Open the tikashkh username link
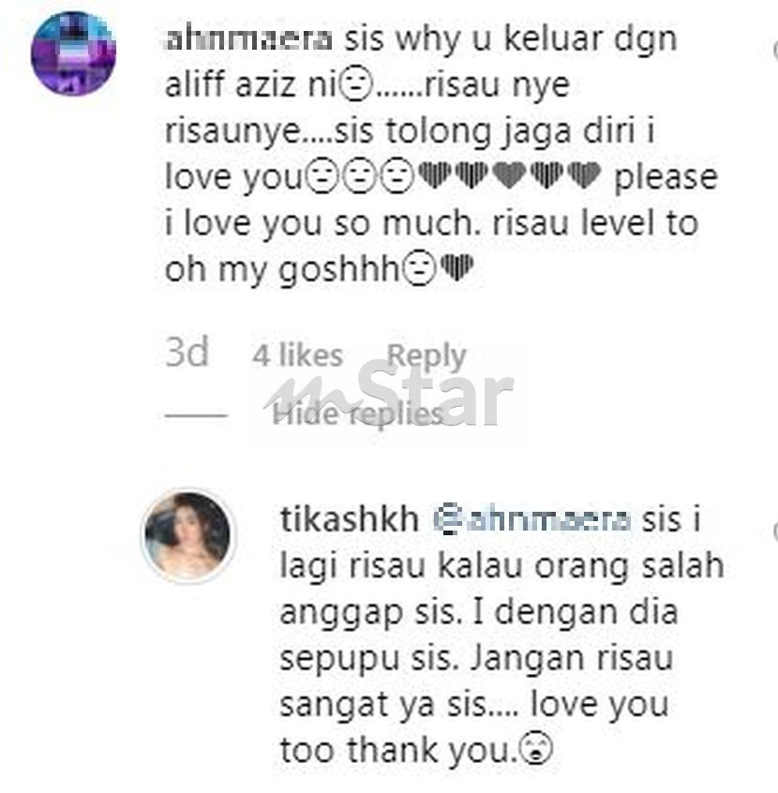 (349, 519)
